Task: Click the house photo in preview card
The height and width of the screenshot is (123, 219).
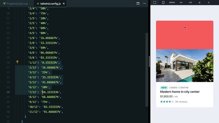Action: point(185,66)
